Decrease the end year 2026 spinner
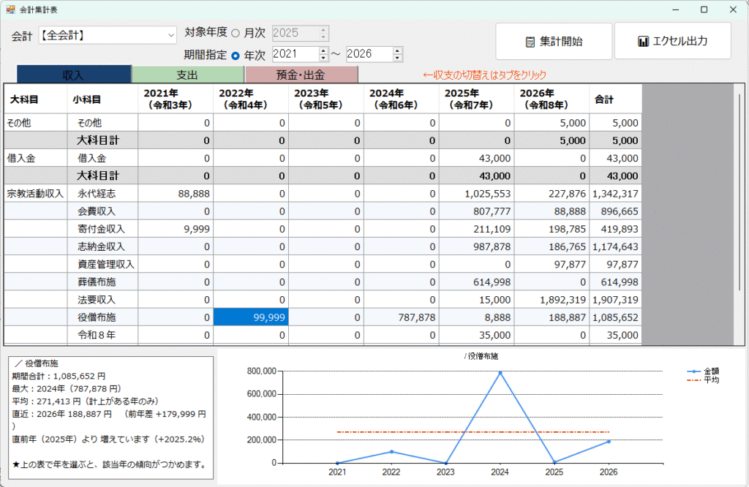This screenshot has width=749, height=487. pos(397,58)
